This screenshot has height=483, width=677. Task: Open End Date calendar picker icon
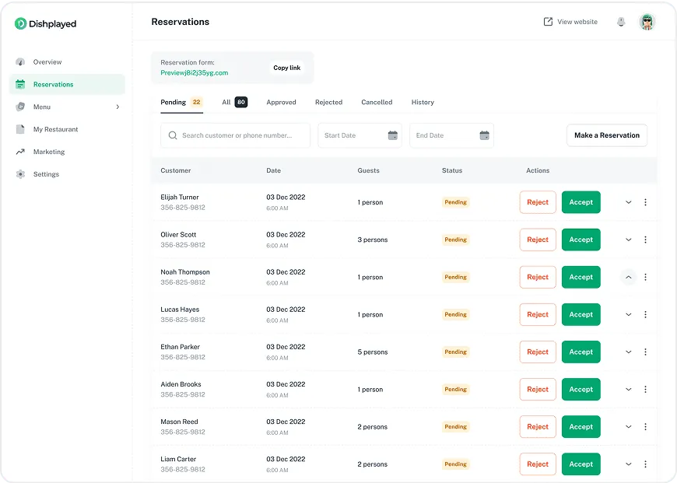coord(485,135)
